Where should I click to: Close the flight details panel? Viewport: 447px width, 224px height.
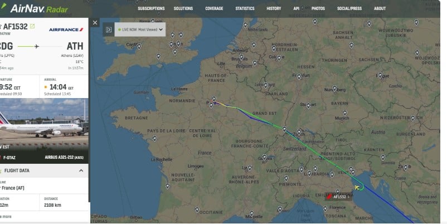click(x=95, y=22)
